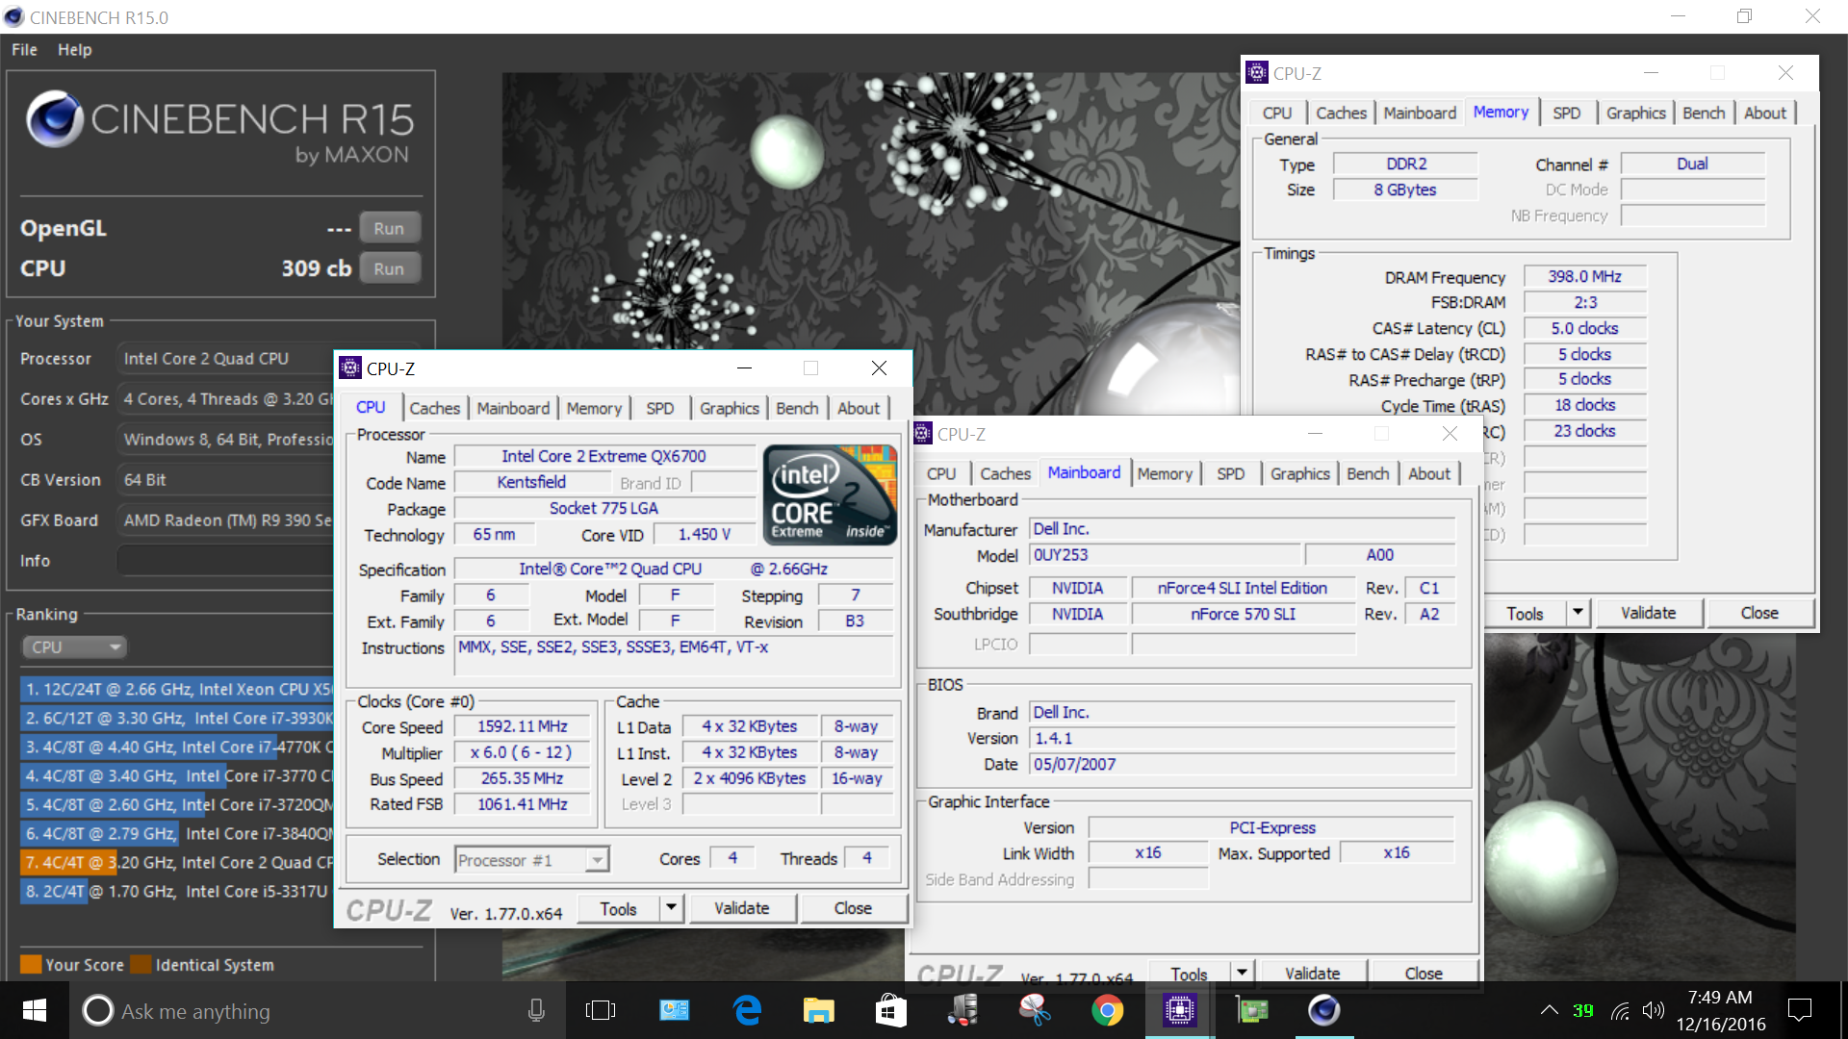Click Processor field Intel Core 2 Quad
This screenshot has height=1039, width=1848.
point(226,358)
